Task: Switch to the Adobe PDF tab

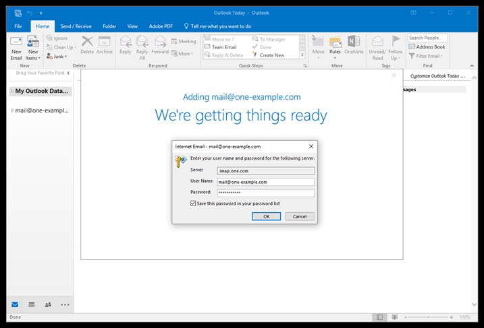Action: point(161,26)
